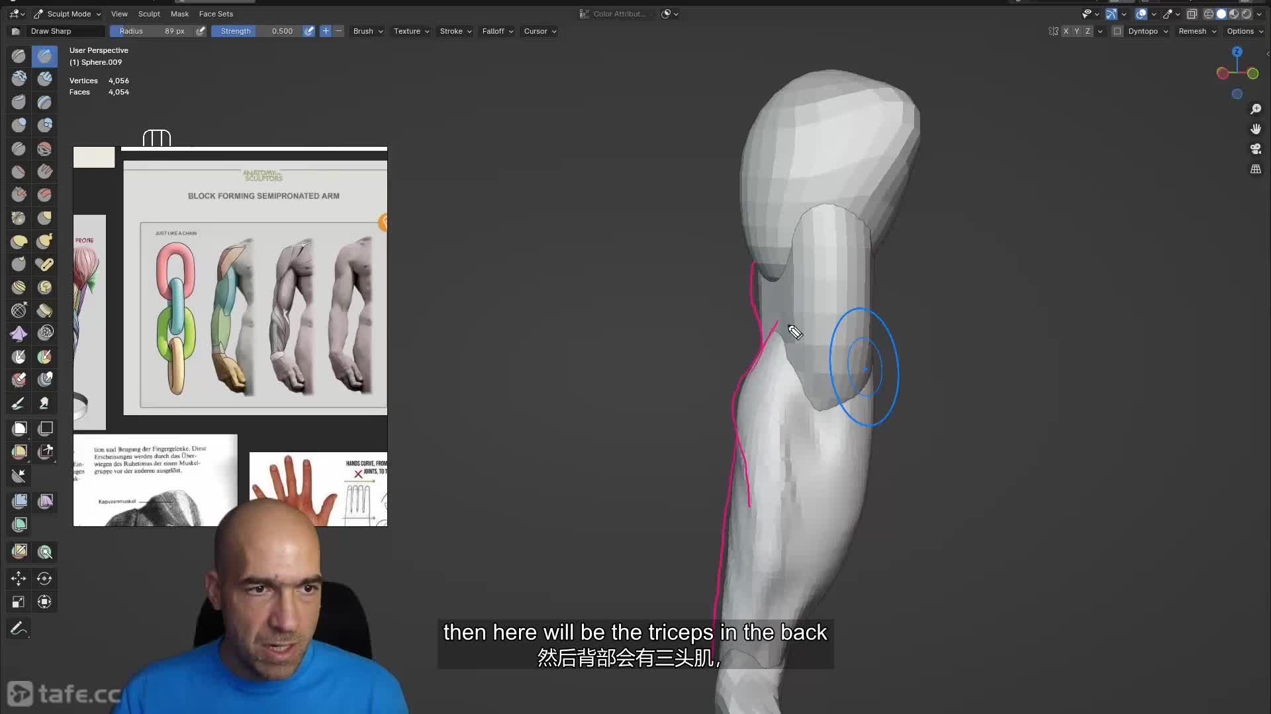
Task: Expand the Texture dropdown
Action: coord(411,31)
